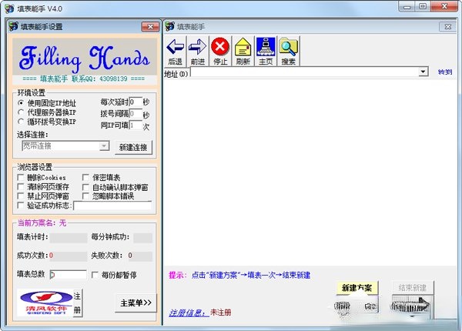462x331 pixels.
Task: Minimize the 填表能手 V4.0 main window
Action: (x=407, y=6)
